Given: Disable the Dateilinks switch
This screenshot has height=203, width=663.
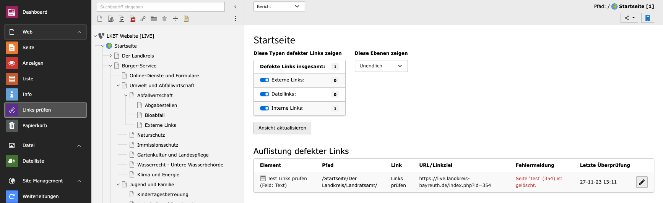Looking at the screenshot, I should click(264, 94).
